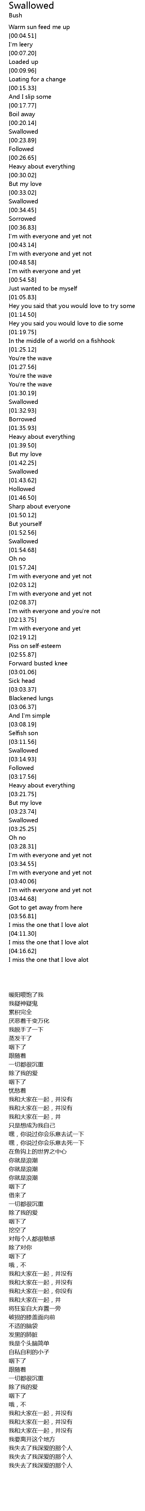The width and height of the screenshot is (145, 1511).
Task: Click the timestamp [01:57.24]
Action: click(22, 567)
